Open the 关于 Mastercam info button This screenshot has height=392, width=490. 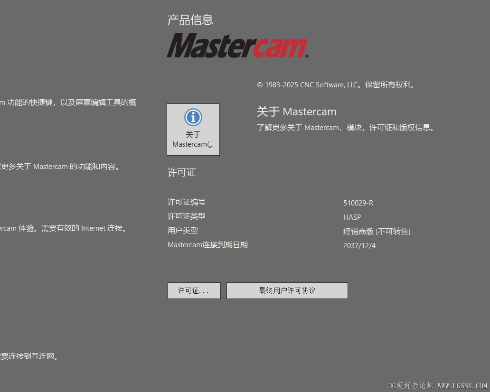193,129
